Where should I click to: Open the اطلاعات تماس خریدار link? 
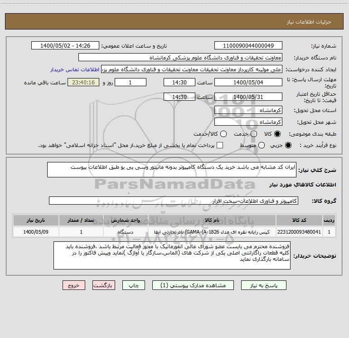pyautogui.click(x=75, y=69)
